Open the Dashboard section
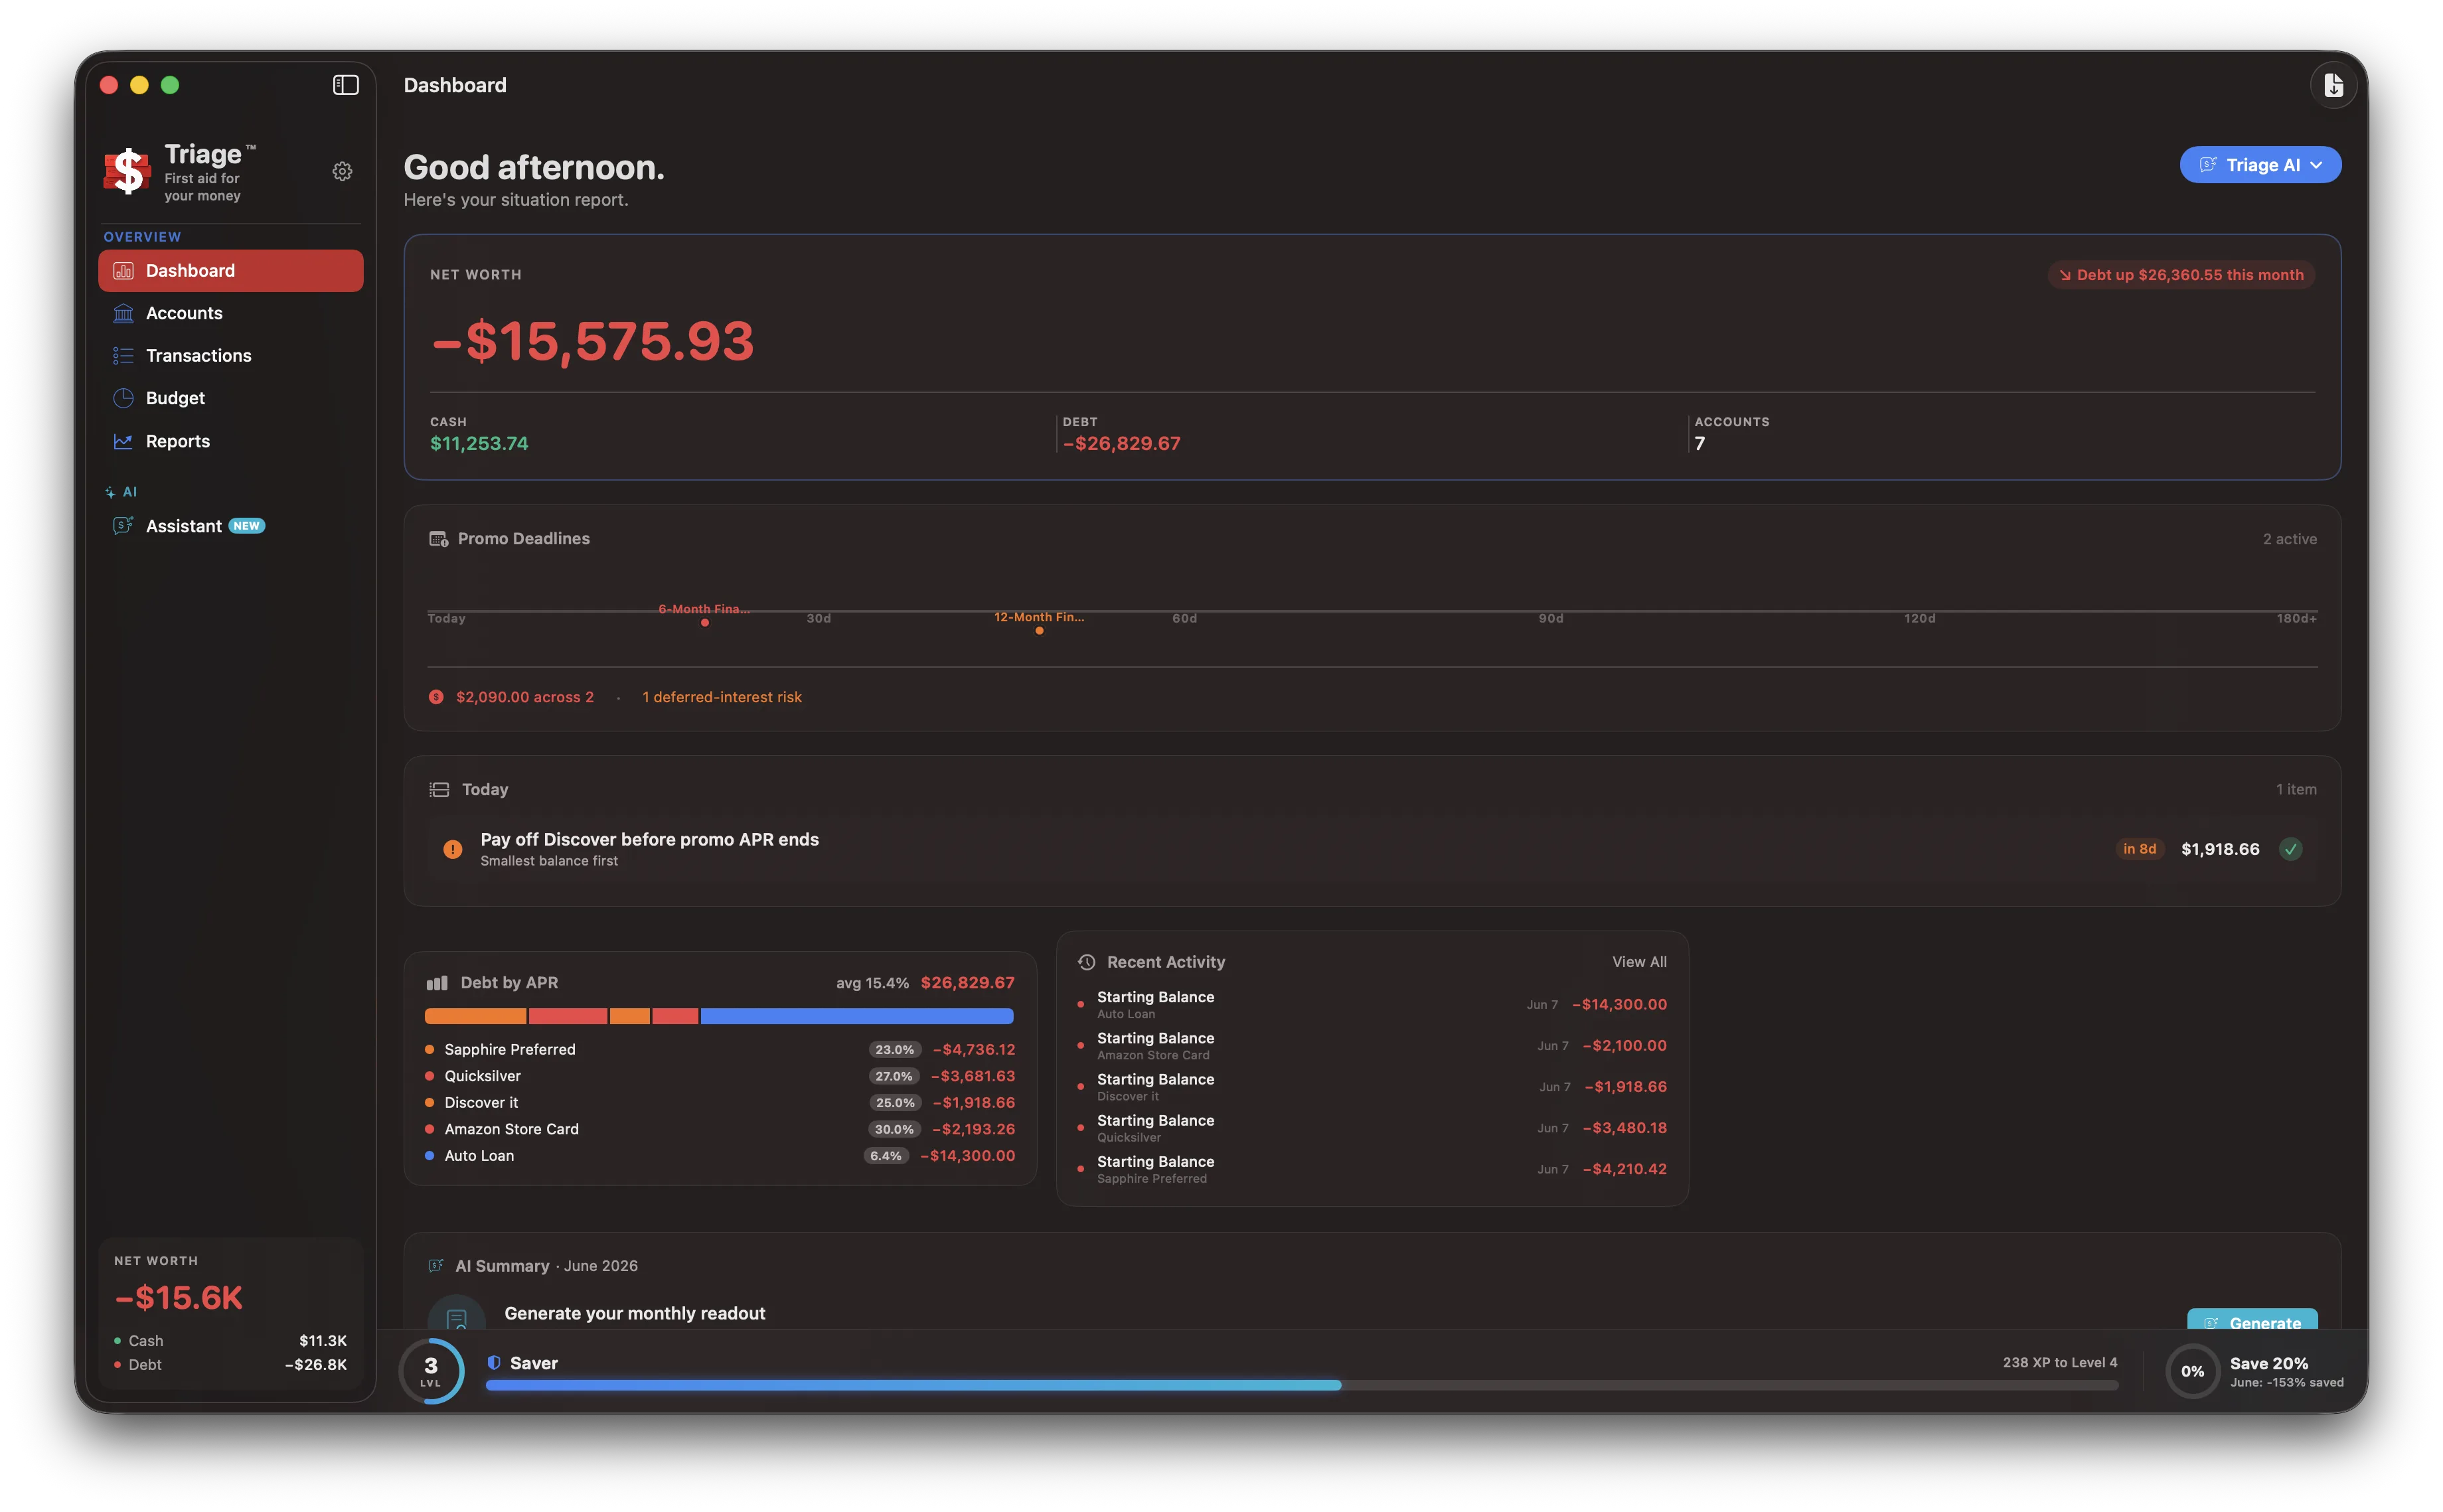 (231, 271)
